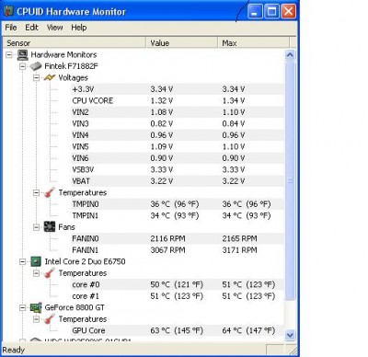Viewport: 368px width, 357px height.
Task: Open the File menu
Action: 11,28
